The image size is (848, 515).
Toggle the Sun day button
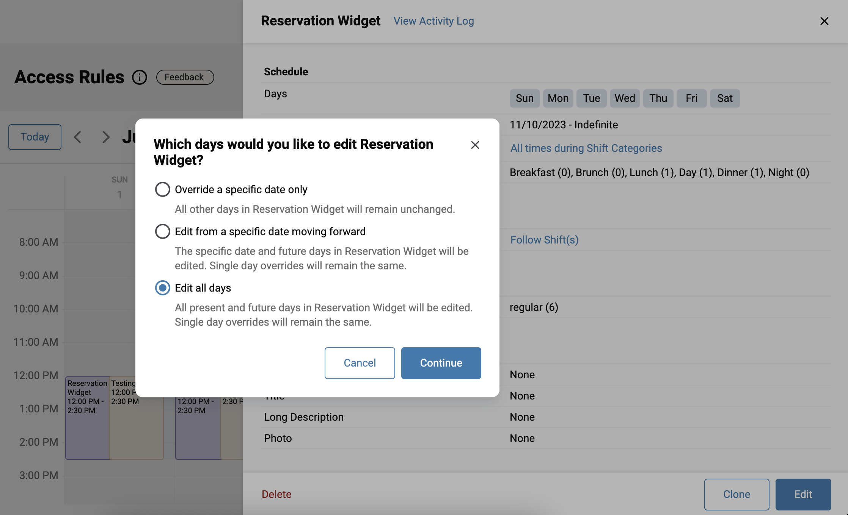tap(525, 98)
